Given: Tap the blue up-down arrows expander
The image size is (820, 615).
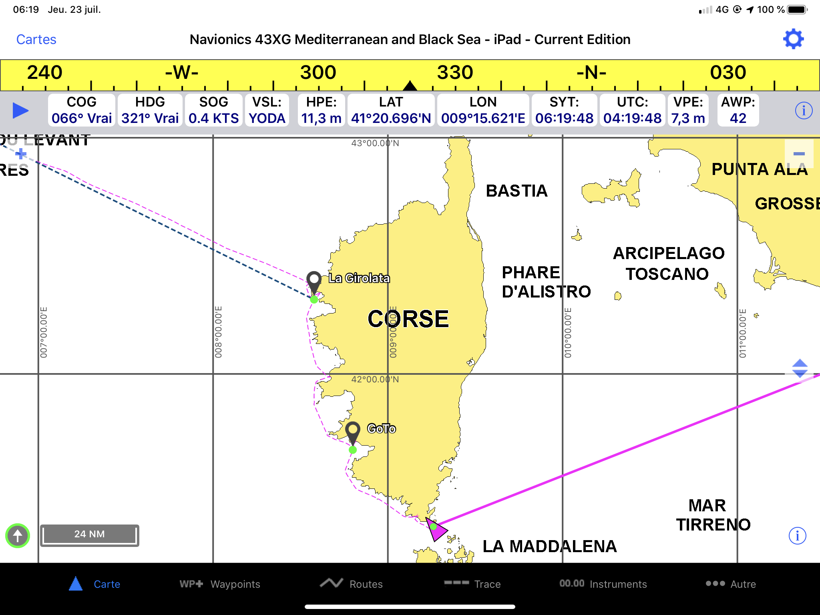Looking at the screenshot, I should click(x=800, y=368).
